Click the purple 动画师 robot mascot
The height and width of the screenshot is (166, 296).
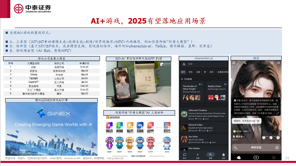[109, 143]
